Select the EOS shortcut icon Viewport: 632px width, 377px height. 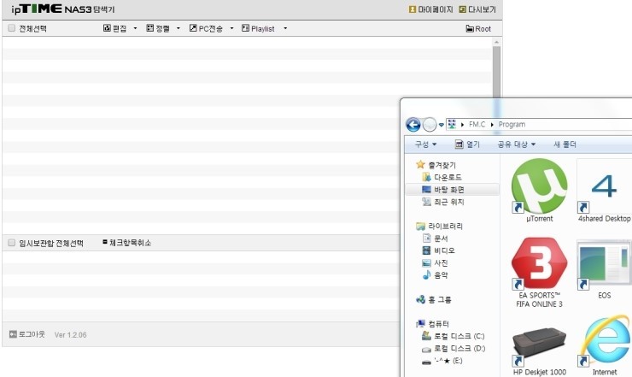604,264
